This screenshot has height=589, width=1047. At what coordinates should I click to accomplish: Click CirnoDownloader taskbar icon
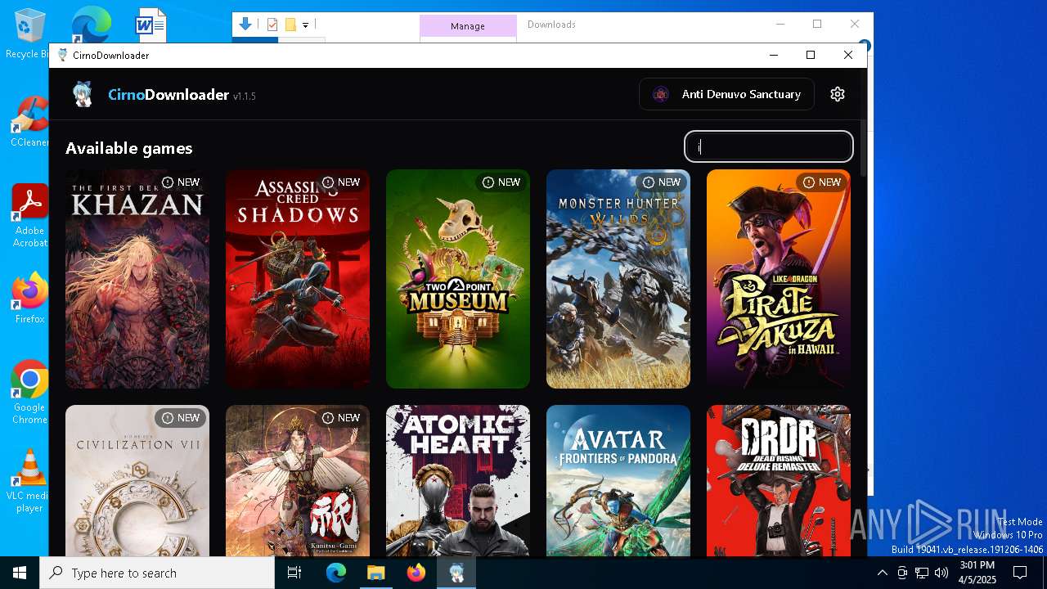(456, 573)
